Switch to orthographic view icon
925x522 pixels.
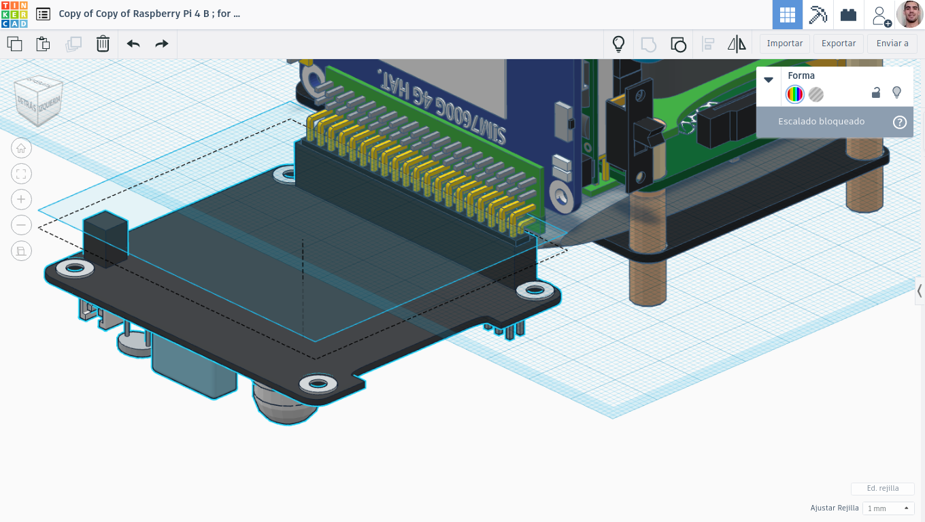click(x=21, y=251)
